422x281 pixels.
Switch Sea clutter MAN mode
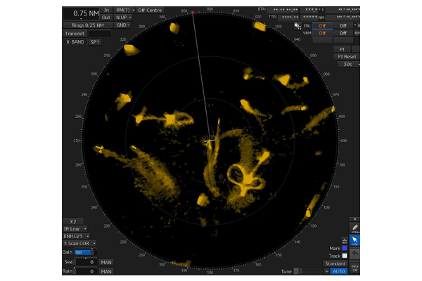click(x=106, y=262)
